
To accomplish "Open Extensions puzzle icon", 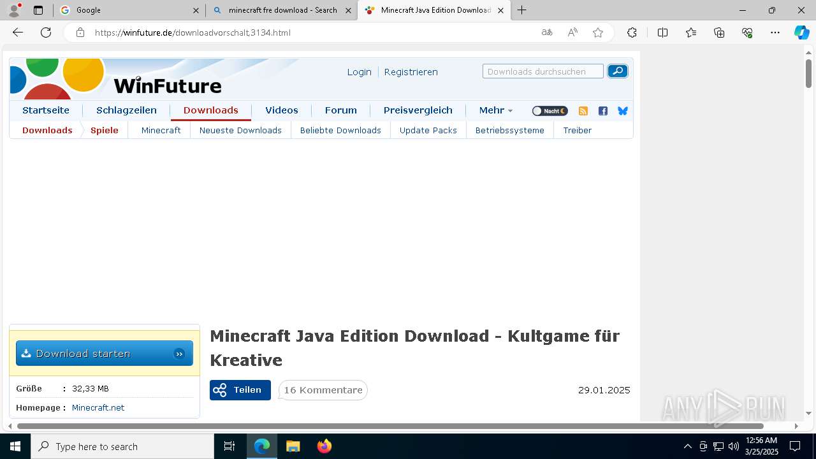I will pos(632,33).
